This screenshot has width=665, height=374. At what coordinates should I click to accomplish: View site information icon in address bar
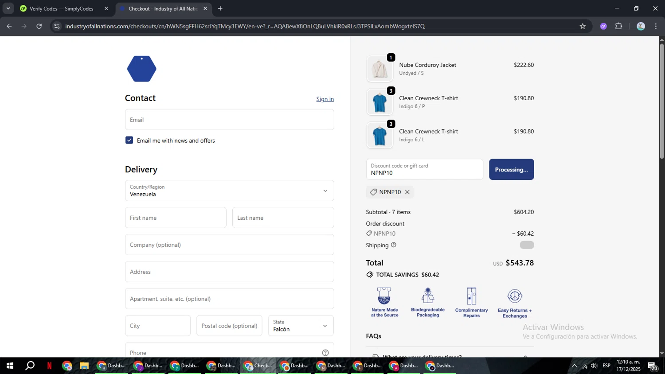(57, 26)
